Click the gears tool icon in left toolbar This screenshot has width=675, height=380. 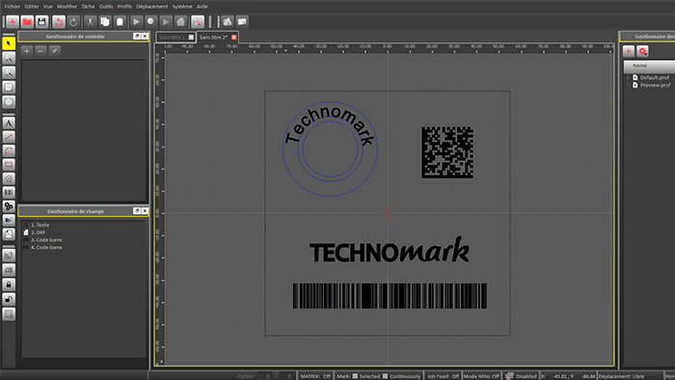[x=9, y=206]
